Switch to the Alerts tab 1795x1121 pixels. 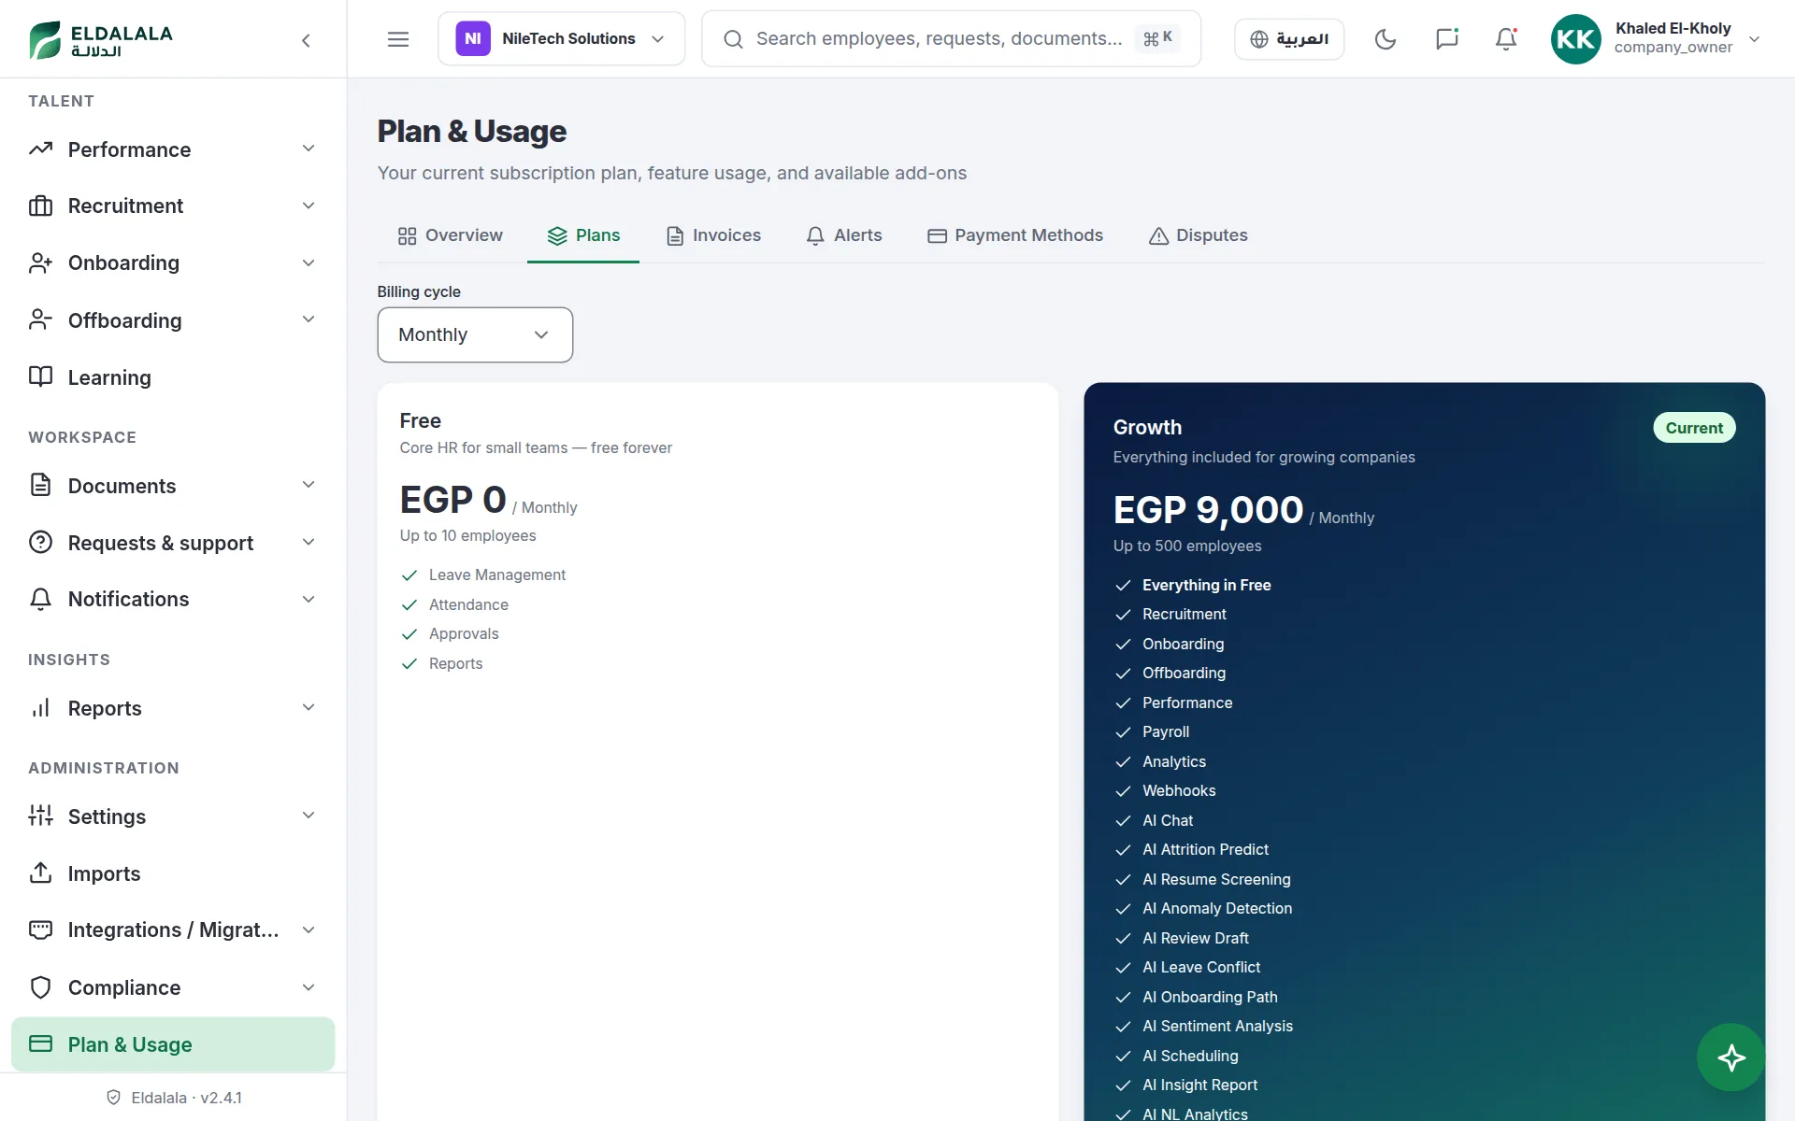coord(844,235)
